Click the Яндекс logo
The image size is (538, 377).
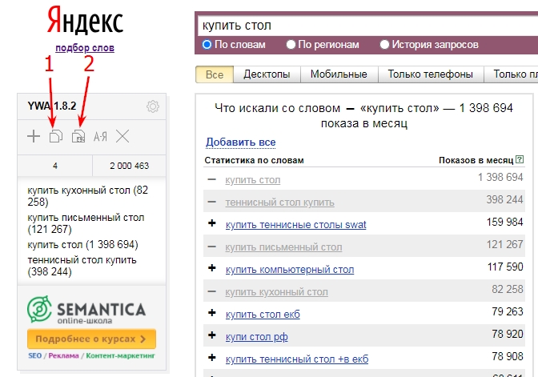click(85, 22)
